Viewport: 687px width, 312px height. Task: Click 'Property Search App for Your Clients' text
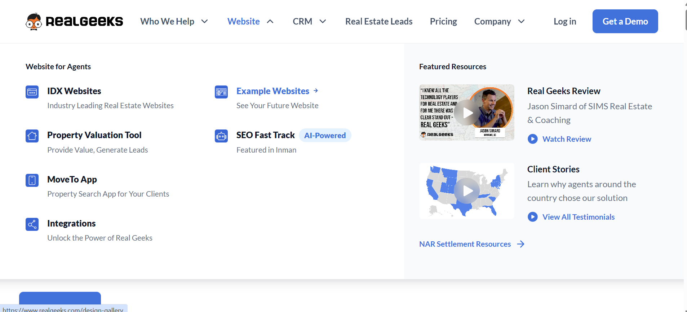108,194
